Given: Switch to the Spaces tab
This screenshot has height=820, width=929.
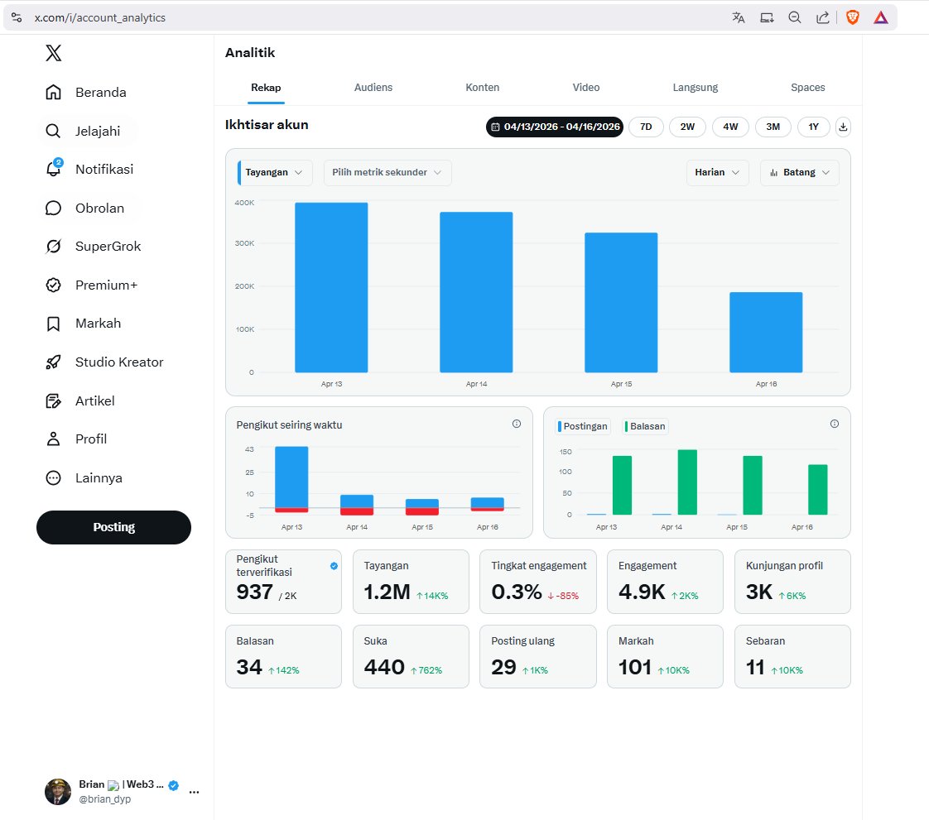Looking at the screenshot, I should (807, 88).
